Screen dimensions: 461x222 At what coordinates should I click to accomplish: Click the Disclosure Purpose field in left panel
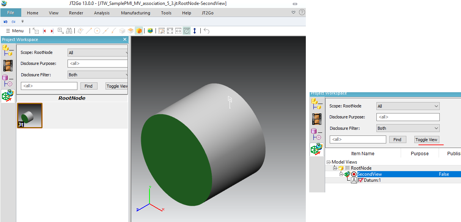coord(98,64)
